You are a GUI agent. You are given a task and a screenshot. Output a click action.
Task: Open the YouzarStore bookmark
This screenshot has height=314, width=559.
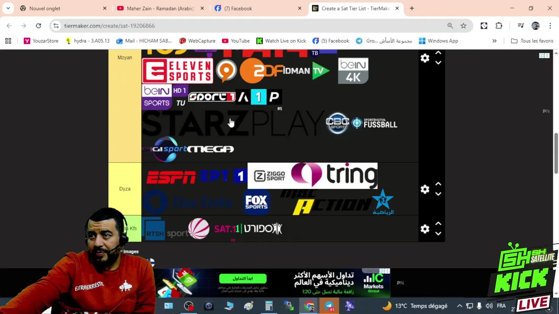coord(41,41)
